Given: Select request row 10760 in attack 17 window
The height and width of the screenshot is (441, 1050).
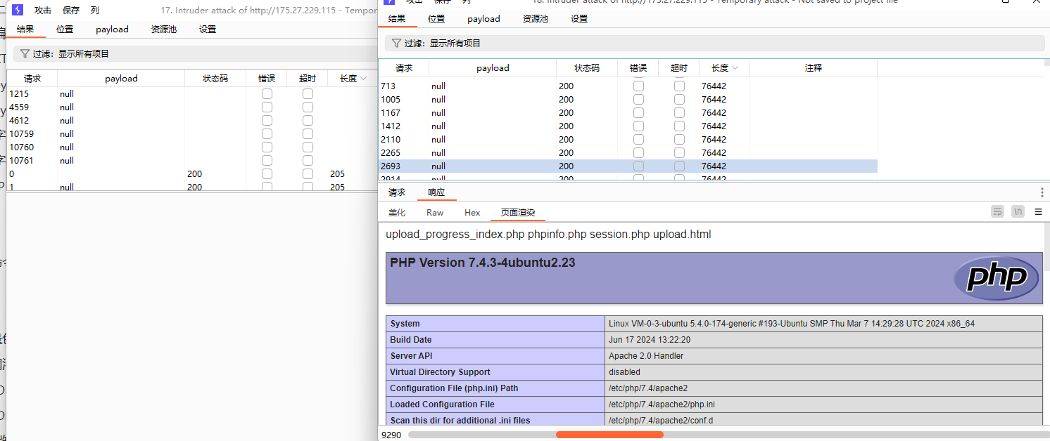Looking at the screenshot, I should click(191, 147).
